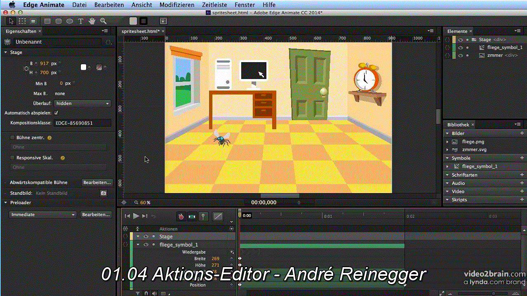Hide zmmer element via eye icon
This screenshot has height=296, width=527.
[461, 55]
